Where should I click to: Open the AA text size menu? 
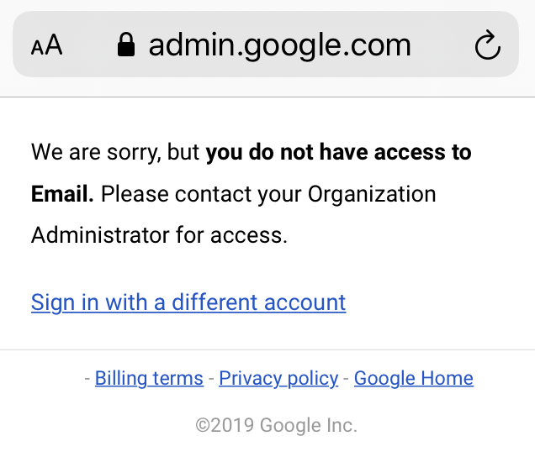(47, 45)
